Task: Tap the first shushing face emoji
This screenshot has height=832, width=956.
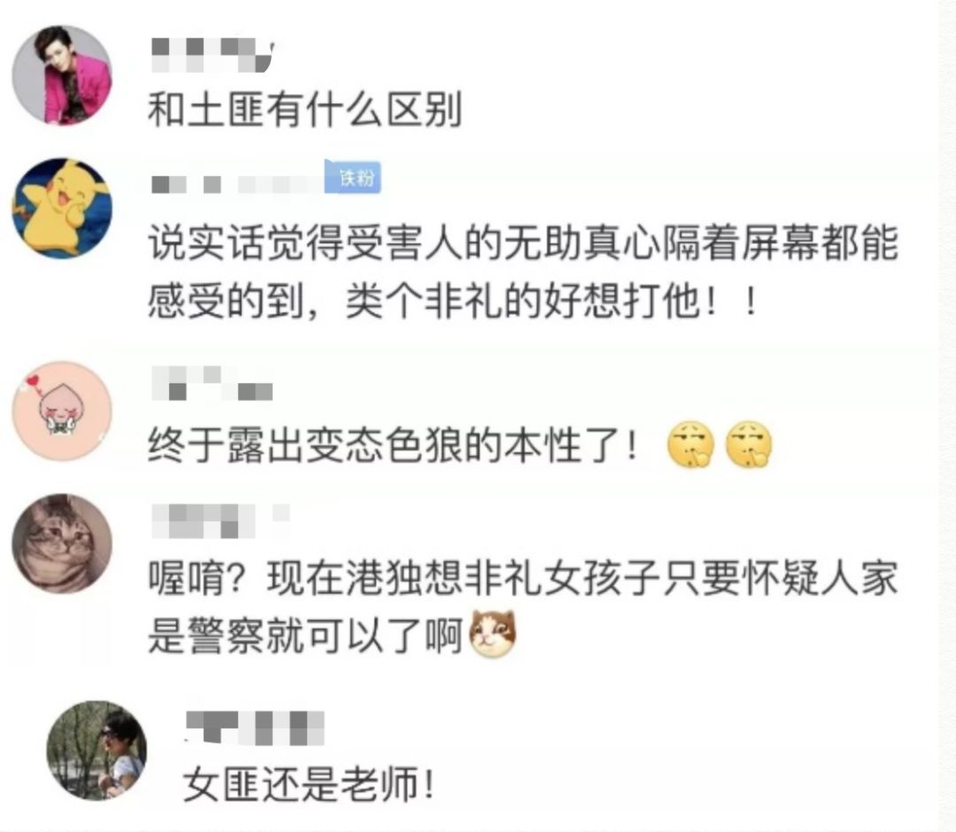Action: click(x=690, y=444)
